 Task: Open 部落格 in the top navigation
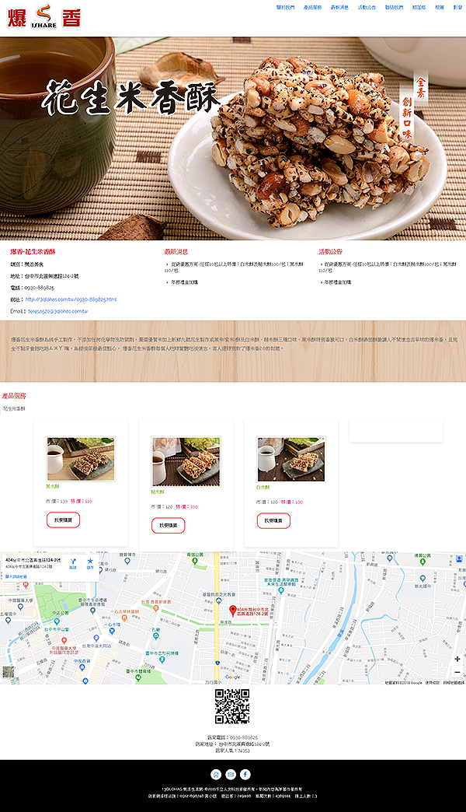pos(419,8)
